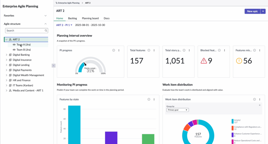Open kebab menu on Features by state chart
This screenshot has height=144, width=268.
154,99
